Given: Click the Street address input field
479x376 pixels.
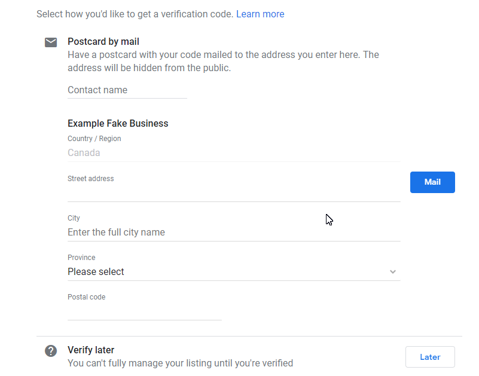Looking at the screenshot, I should point(234,193).
